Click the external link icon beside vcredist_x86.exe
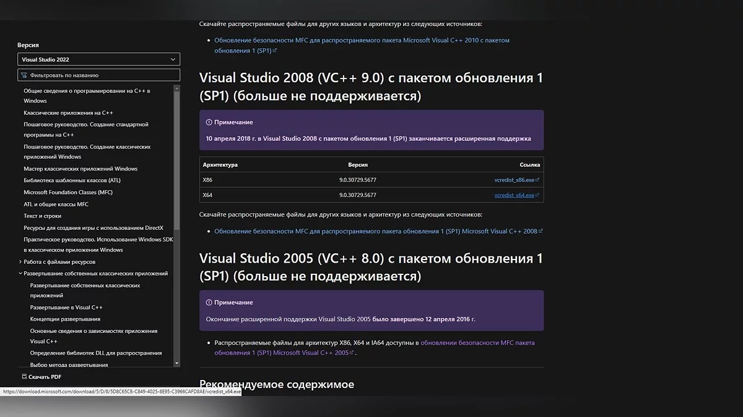Viewport: 743px width, 417px height. pos(537,180)
